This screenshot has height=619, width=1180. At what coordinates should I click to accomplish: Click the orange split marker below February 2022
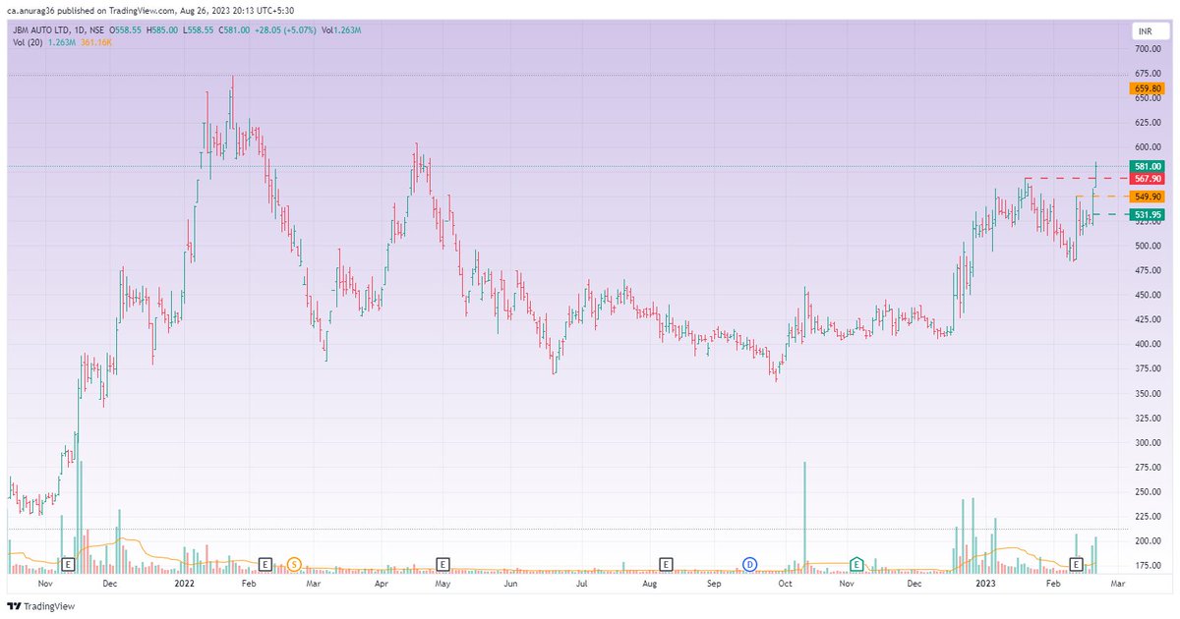292,564
